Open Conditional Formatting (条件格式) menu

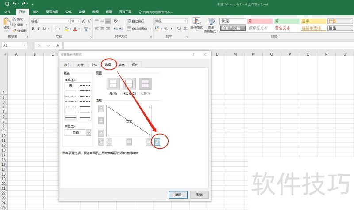(x=196, y=24)
